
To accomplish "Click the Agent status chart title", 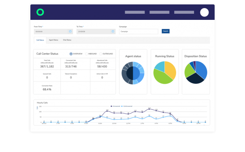I will coord(133,56).
